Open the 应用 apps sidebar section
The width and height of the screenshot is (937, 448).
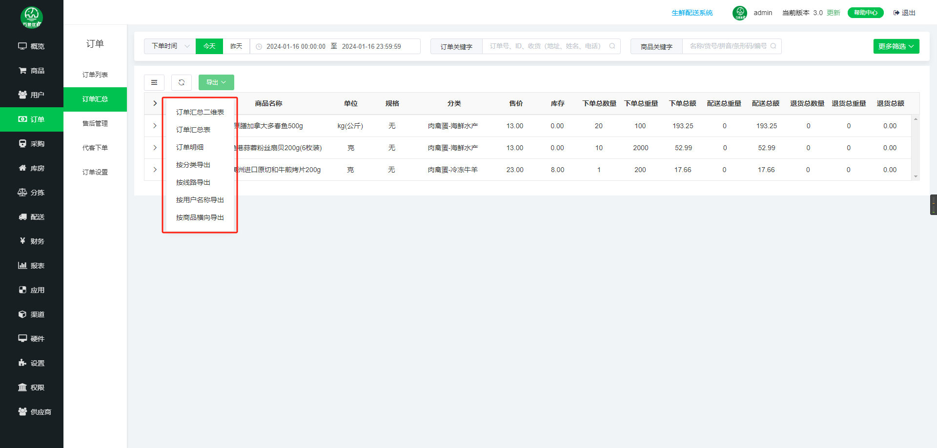tap(32, 290)
